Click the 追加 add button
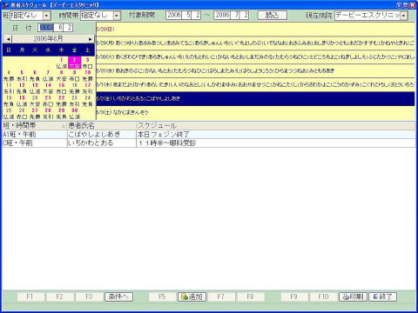Viewport: 418px width, 313px height. (x=192, y=296)
